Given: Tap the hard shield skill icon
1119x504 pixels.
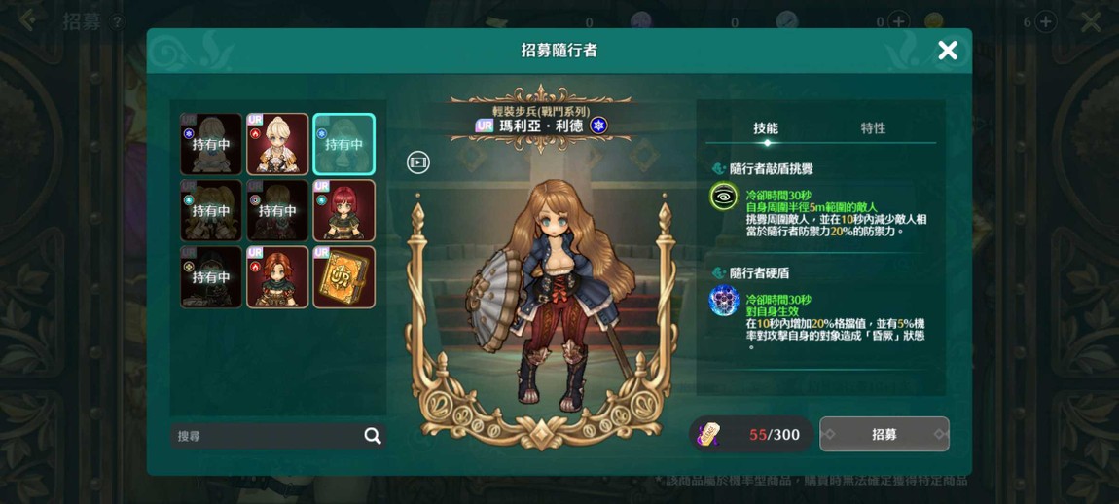Looking at the screenshot, I should [724, 301].
